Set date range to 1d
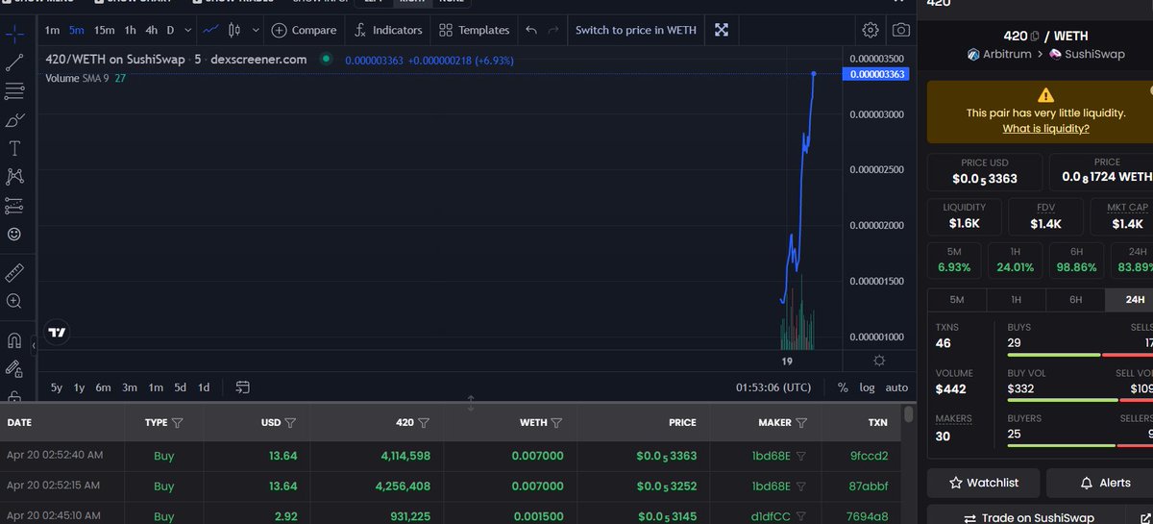Viewport: 1153px width, 524px height. tap(204, 387)
